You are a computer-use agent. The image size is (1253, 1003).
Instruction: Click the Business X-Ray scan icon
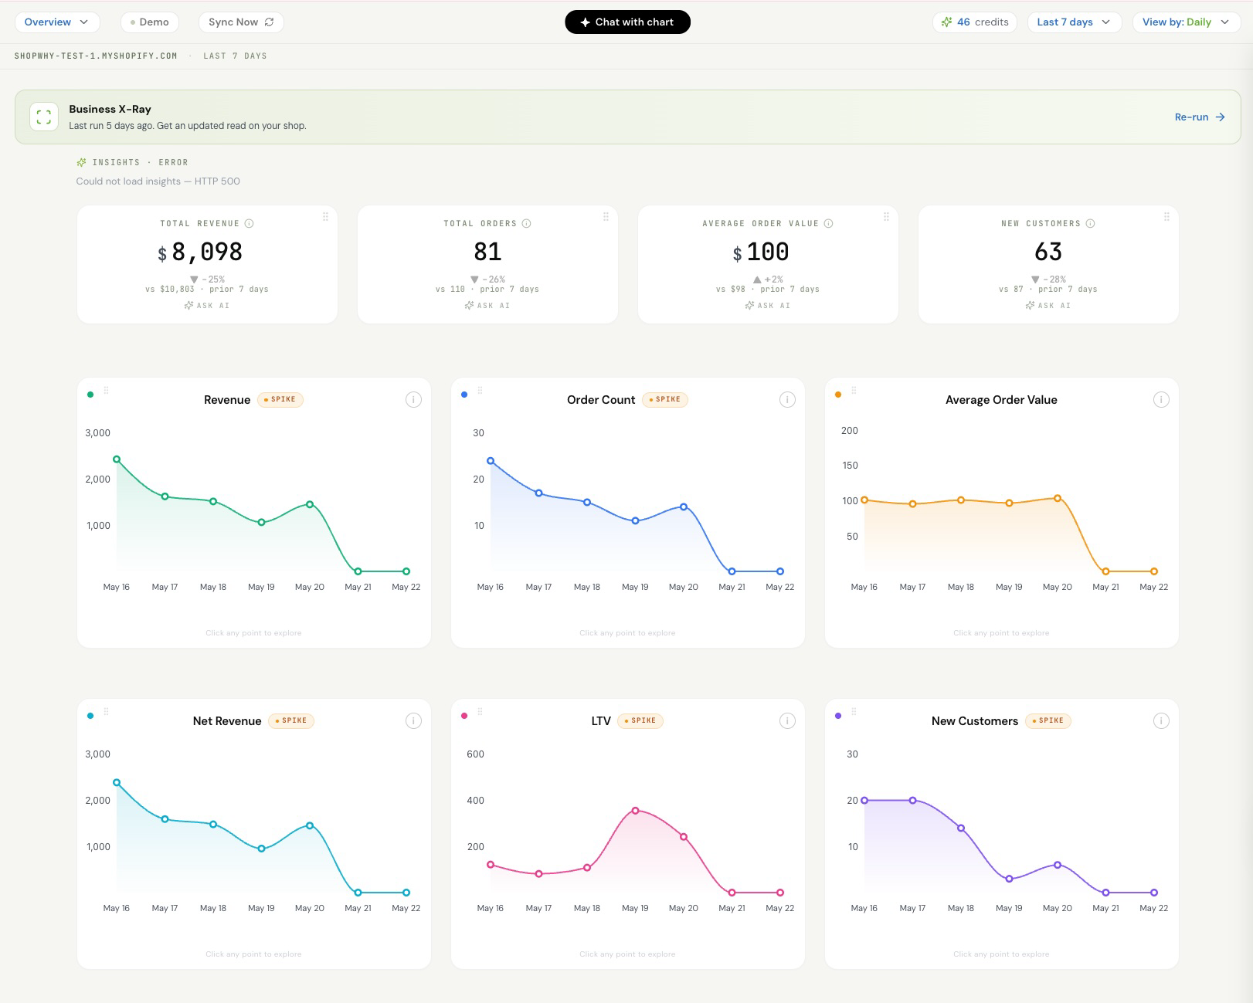tap(44, 117)
